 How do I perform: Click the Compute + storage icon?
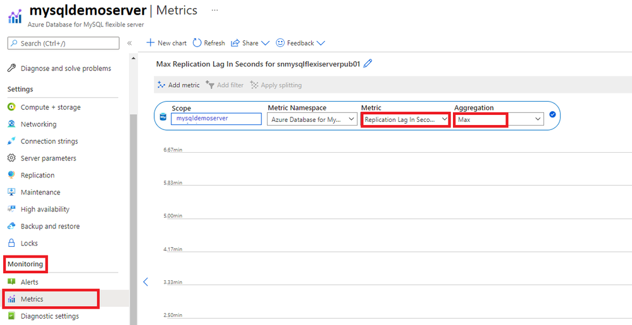point(11,107)
